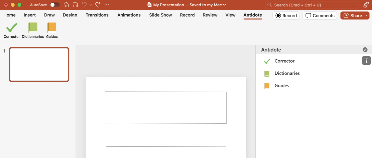Image resolution: width=372 pixels, height=158 pixels.
Task: Expand the presentation title dropdown
Action: click(224, 5)
